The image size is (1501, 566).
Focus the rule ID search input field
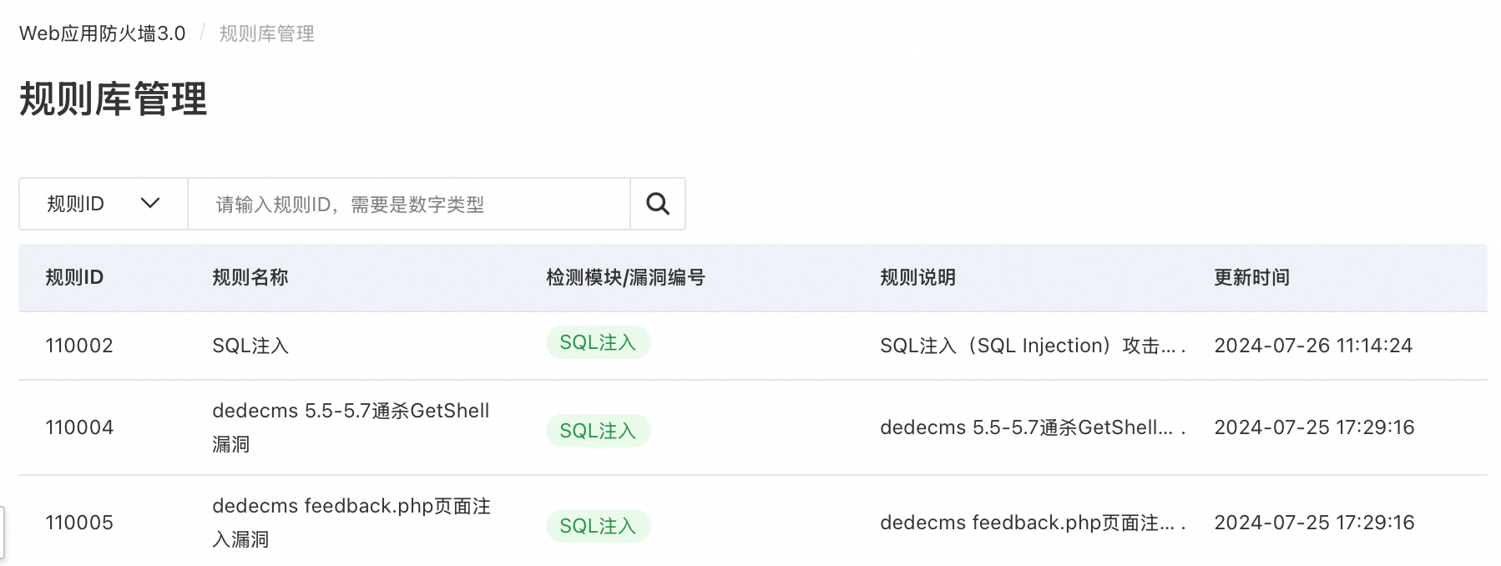coord(409,204)
